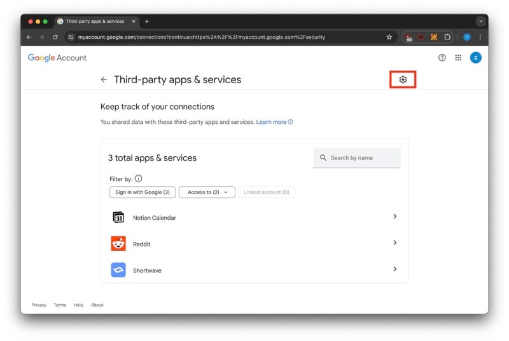Viewport: 509px width, 341px height.
Task: Open the Terms footer link
Action: coord(60,305)
